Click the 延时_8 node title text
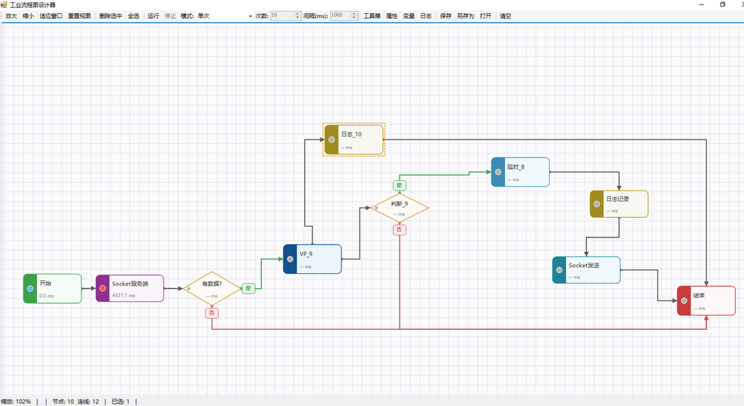 pos(516,167)
